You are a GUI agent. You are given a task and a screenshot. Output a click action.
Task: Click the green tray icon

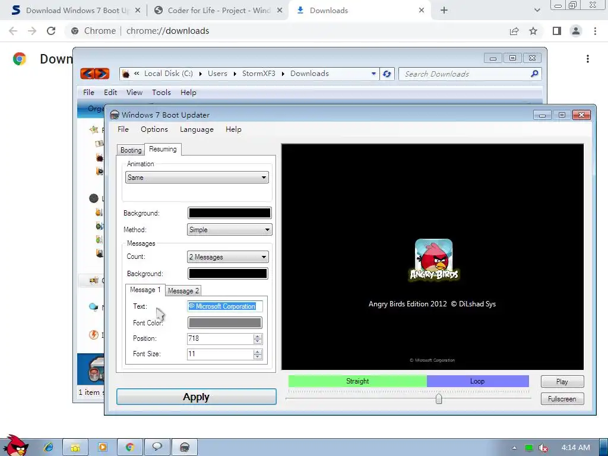(x=528, y=448)
